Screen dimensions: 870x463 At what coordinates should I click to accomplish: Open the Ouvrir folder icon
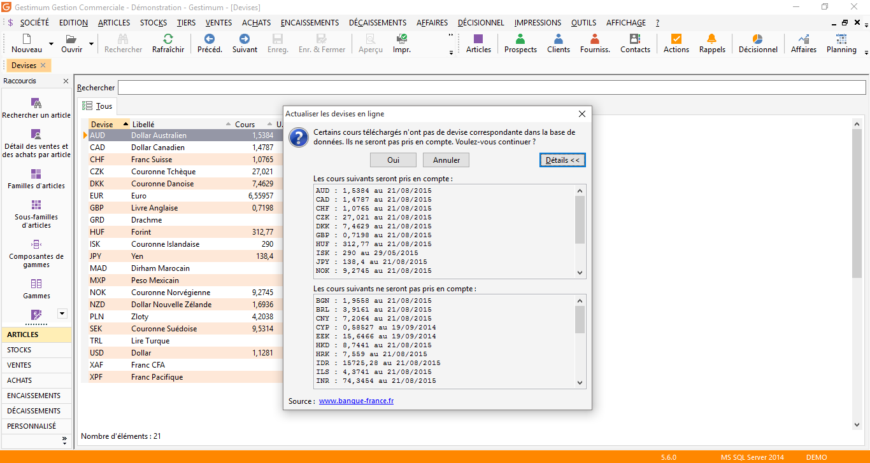point(71,39)
